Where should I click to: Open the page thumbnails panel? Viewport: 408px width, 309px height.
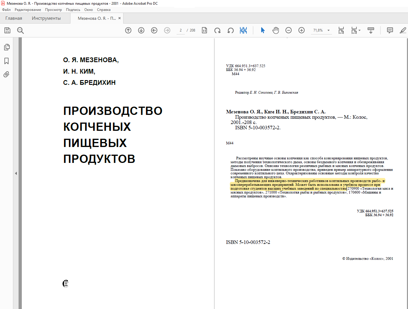pyautogui.click(x=6, y=47)
